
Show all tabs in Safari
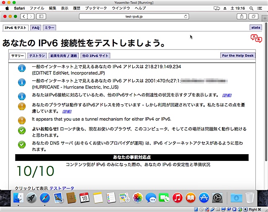(254, 16)
